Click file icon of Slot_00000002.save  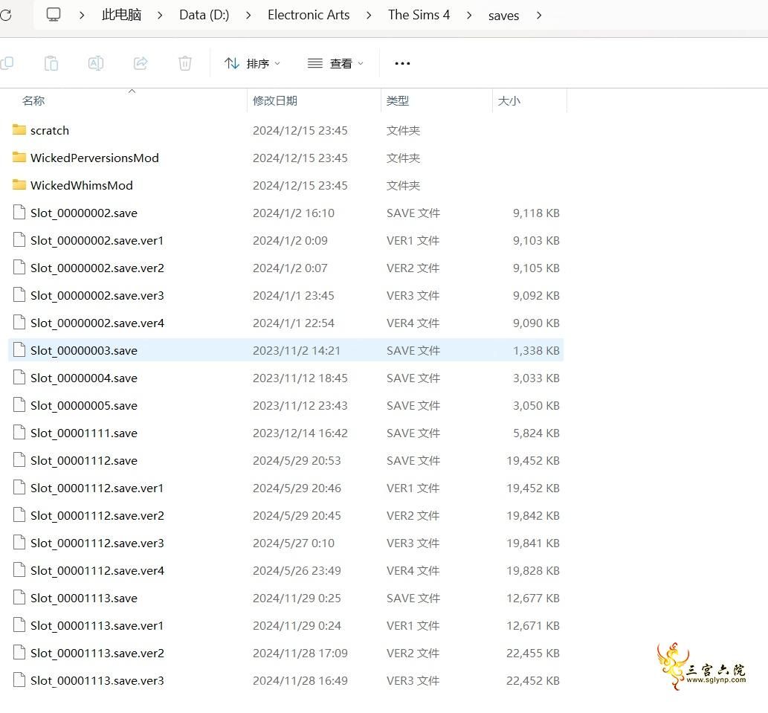pyautogui.click(x=19, y=212)
